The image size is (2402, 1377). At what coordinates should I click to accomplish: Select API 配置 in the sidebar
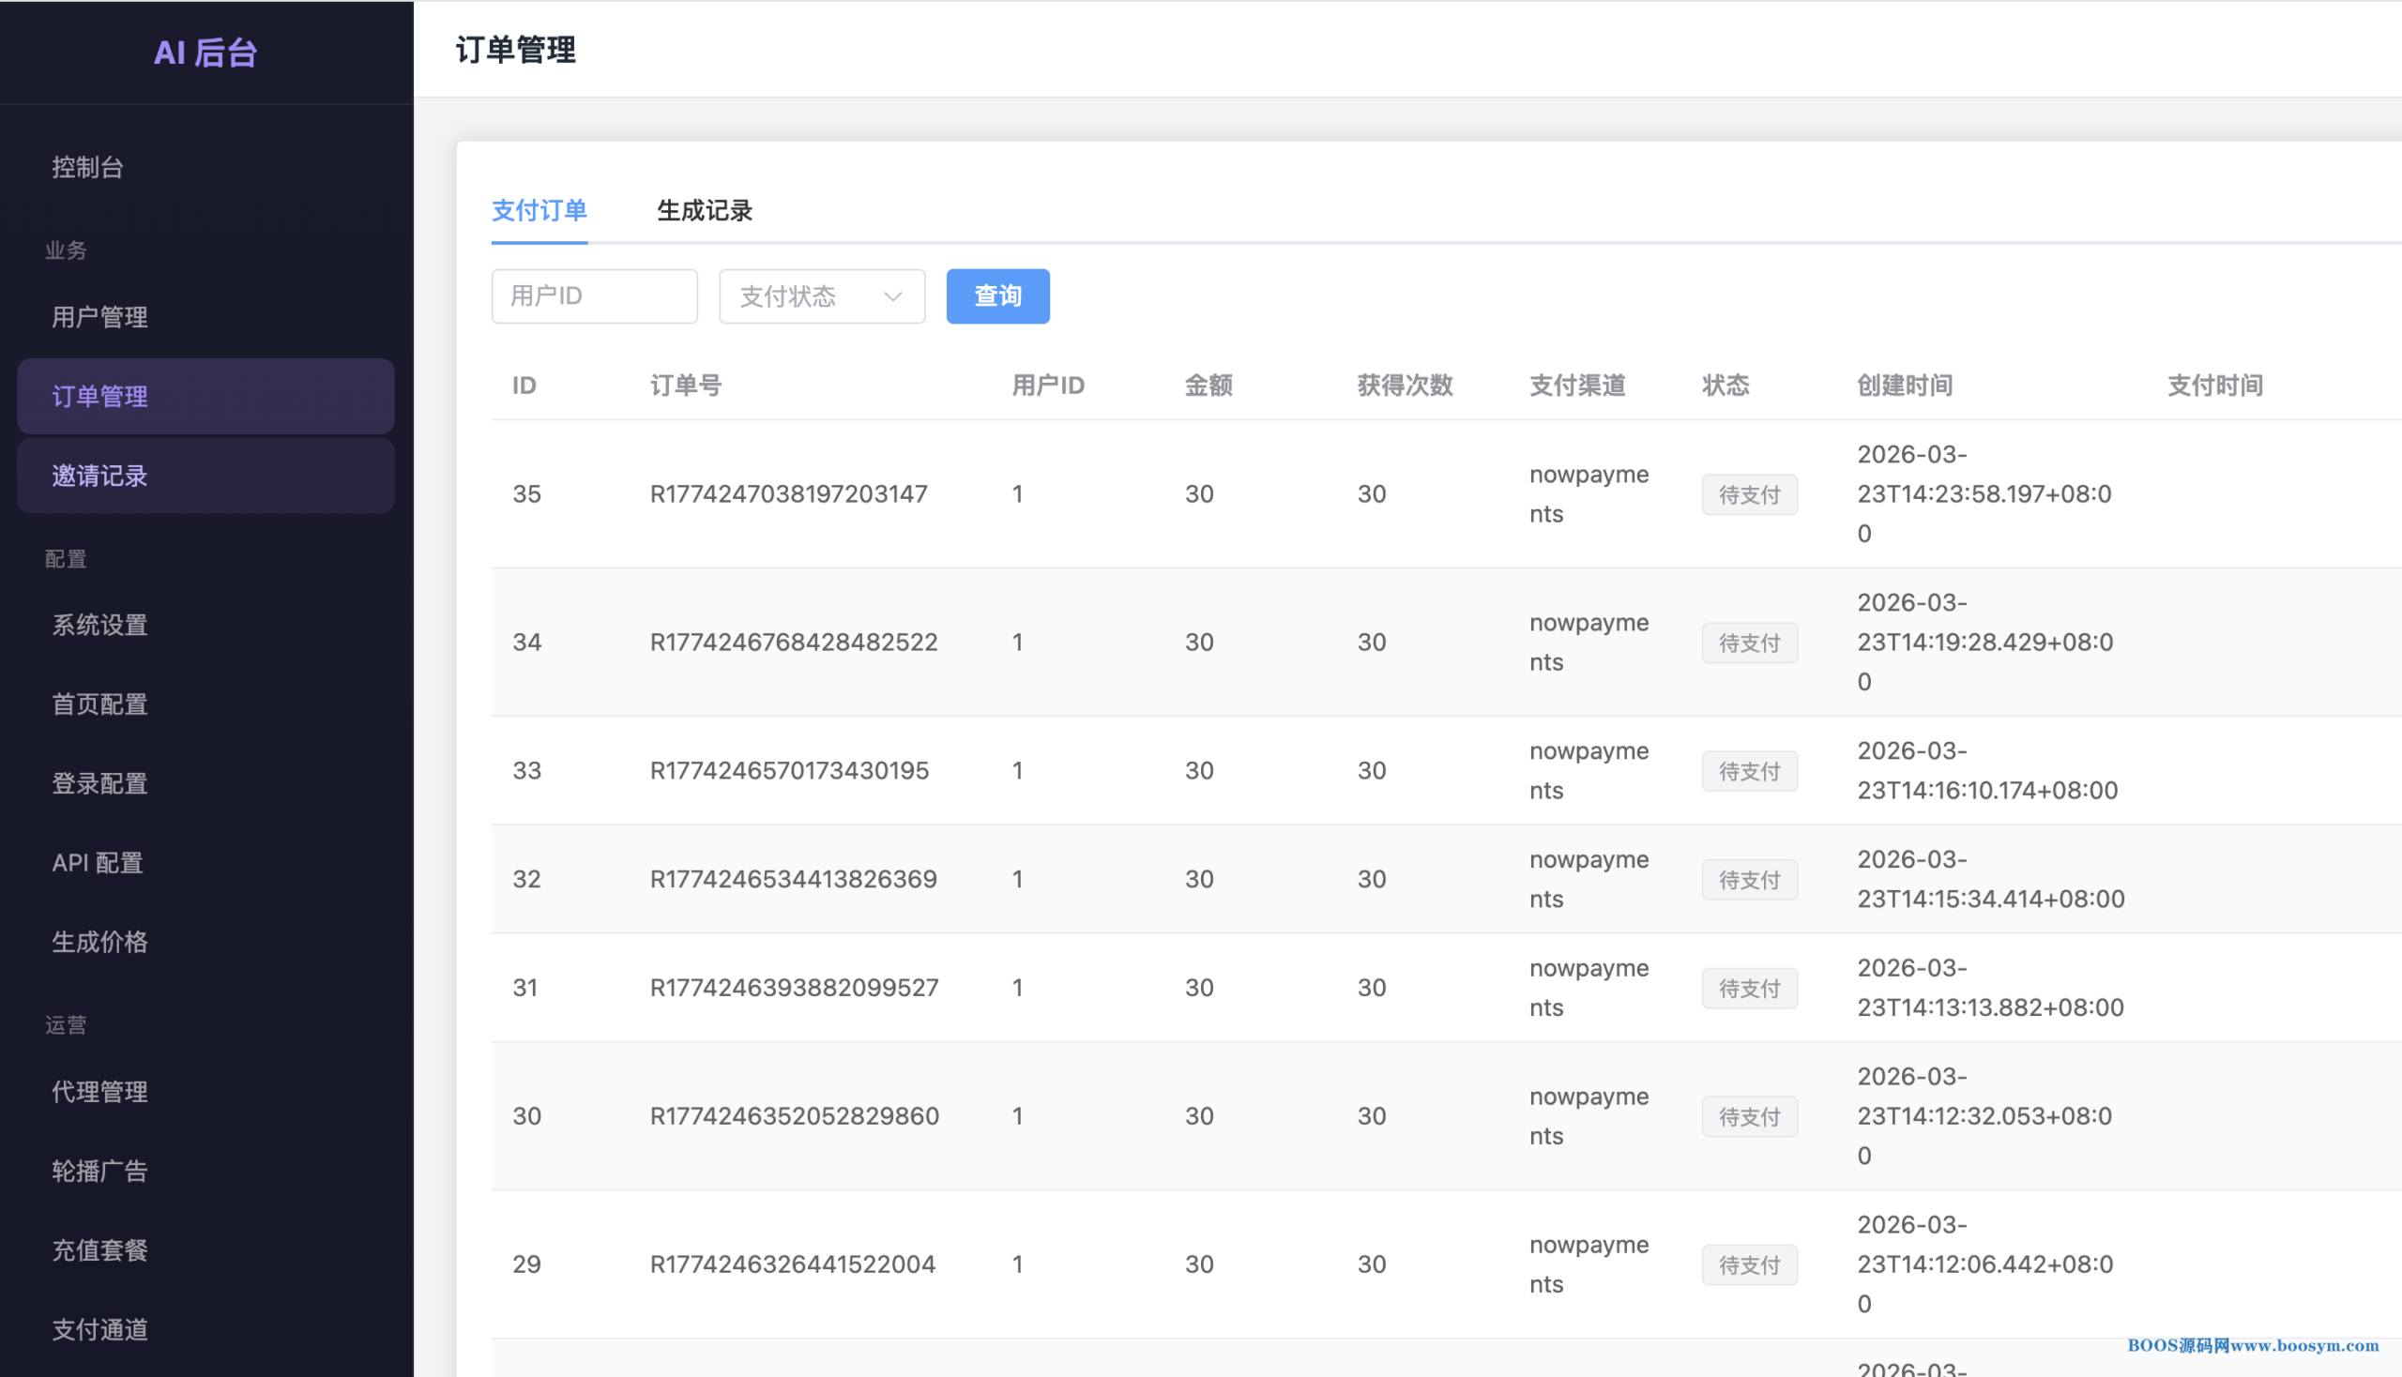coord(98,863)
